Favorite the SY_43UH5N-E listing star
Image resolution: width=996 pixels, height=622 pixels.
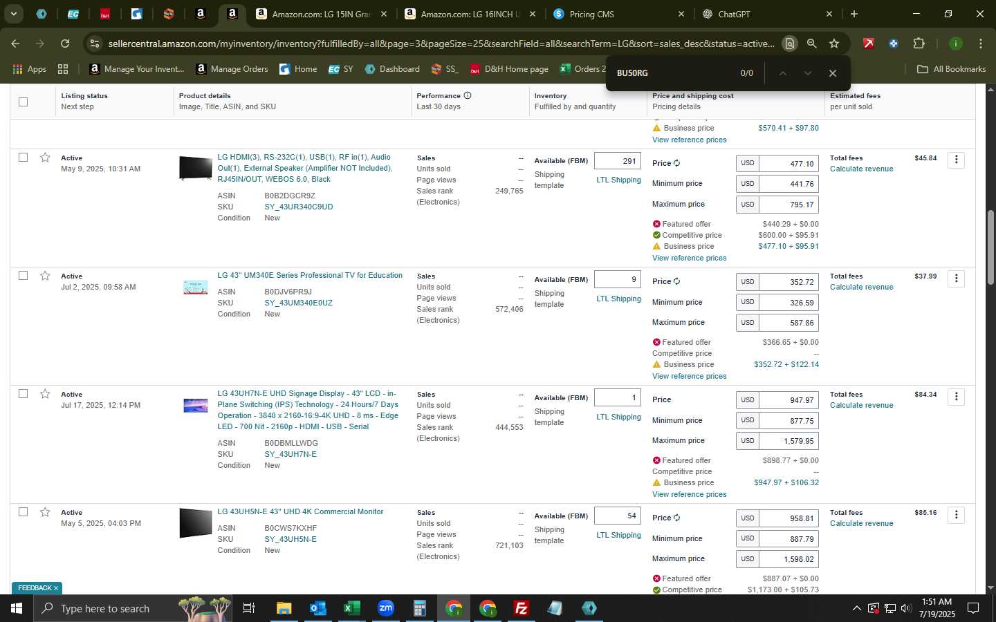pos(45,512)
